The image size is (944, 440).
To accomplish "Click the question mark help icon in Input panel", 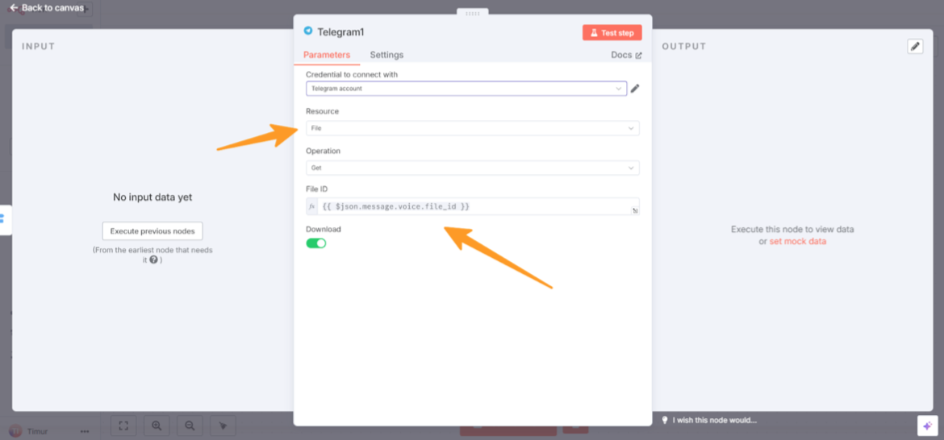I will (154, 260).
